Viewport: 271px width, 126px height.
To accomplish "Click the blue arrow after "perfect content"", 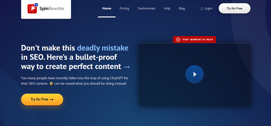I will pyautogui.click(x=127, y=67).
